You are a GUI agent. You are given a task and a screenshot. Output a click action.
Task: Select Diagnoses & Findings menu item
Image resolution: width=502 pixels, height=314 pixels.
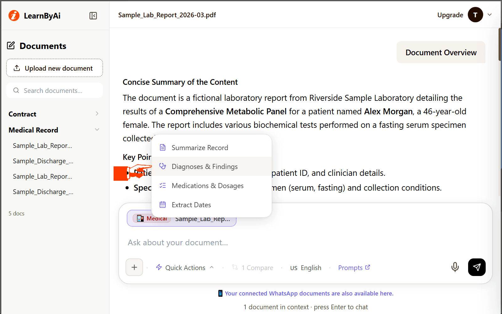point(211,166)
